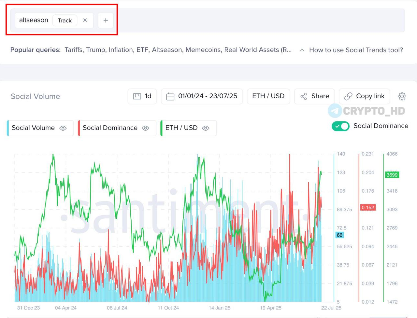
Task: Hide the Social Volume metric
Action: (63, 128)
